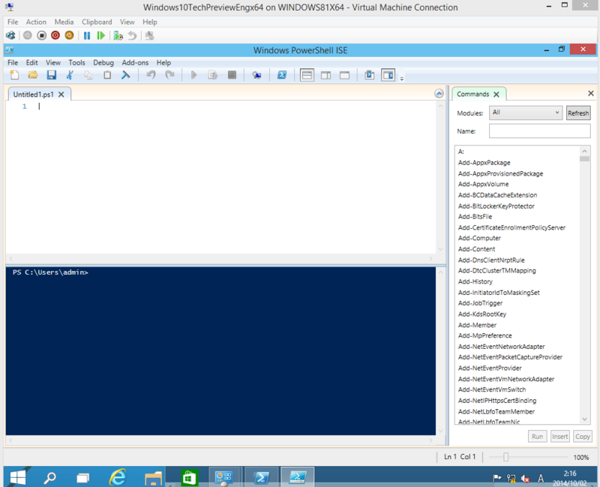Open the Windows Start button
Screen dimensions: 600x487
pyautogui.click(x=17, y=477)
